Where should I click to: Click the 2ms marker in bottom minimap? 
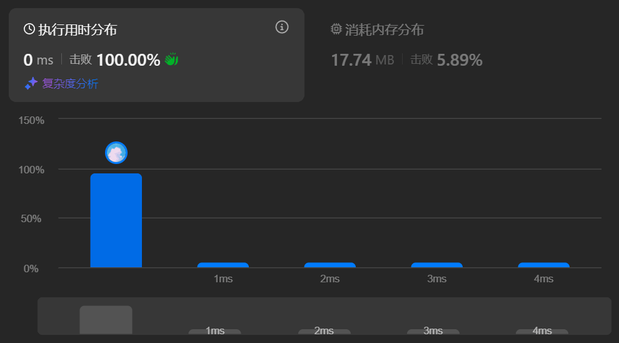point(324,331)
